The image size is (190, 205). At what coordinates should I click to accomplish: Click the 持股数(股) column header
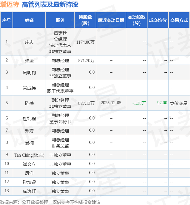(85, 20)
